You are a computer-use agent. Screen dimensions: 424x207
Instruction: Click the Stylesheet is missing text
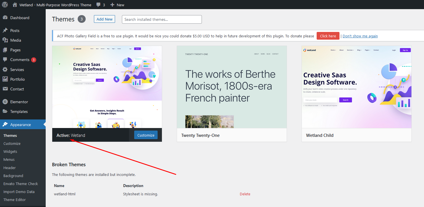[x=140, y=194]
